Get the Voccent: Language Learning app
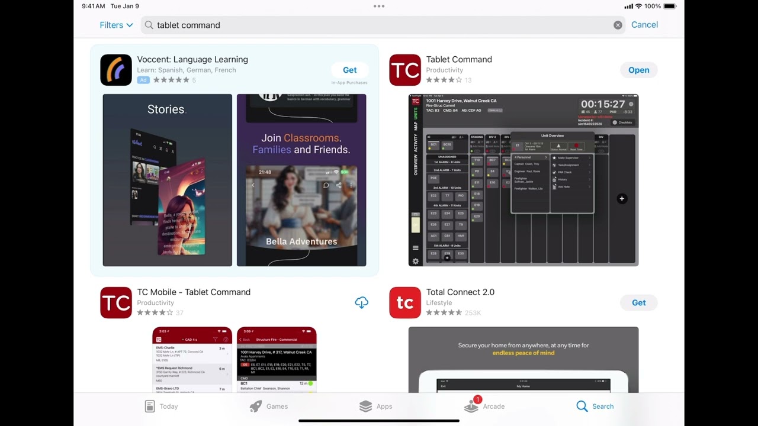The width and height of the screenshot is (758, 426). click(x=349, y=70)
